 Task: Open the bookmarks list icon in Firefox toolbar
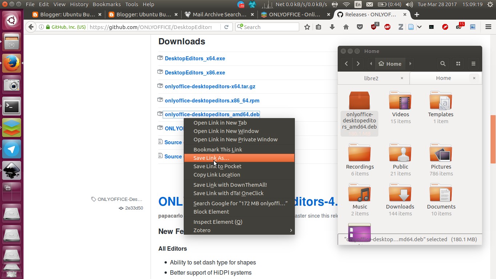tap(318, 27)
